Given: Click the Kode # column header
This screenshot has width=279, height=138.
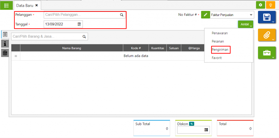Looking at the screenshot, I should 136,48.
